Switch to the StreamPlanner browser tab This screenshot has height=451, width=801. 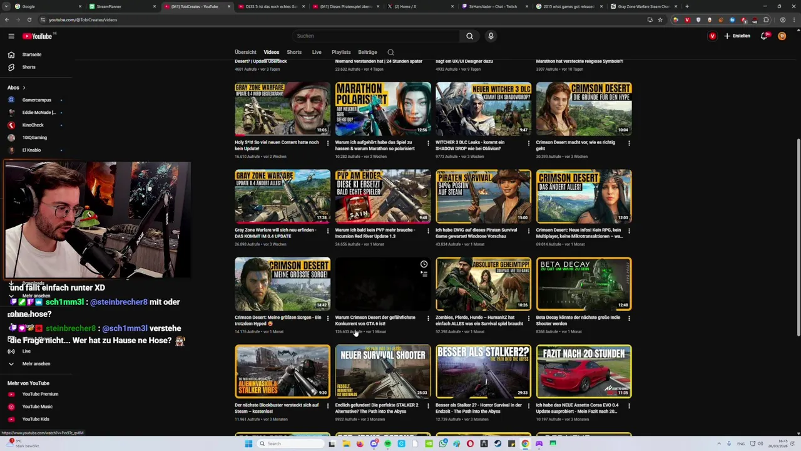click(x=121, y=6)
